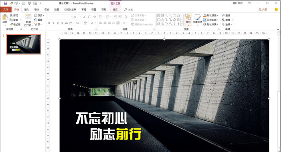Switch to the 动画 animations tab

(x=57, y=10)
